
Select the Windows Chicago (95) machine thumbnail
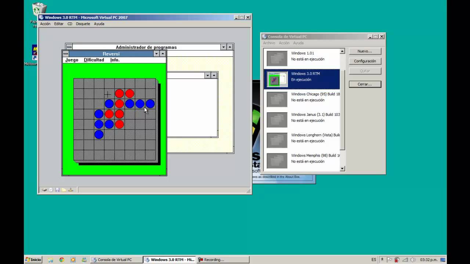(x=277, y=100)
